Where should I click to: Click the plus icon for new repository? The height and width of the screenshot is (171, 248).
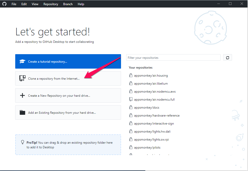pos(22,95)
